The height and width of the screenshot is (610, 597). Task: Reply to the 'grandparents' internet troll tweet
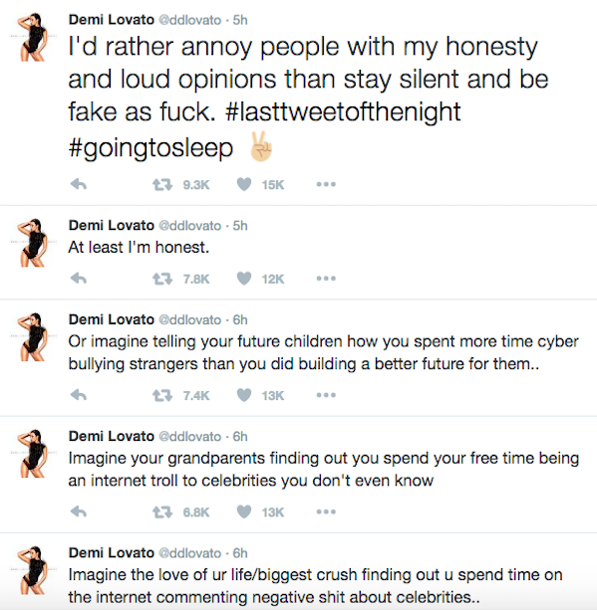pos(79,511)
